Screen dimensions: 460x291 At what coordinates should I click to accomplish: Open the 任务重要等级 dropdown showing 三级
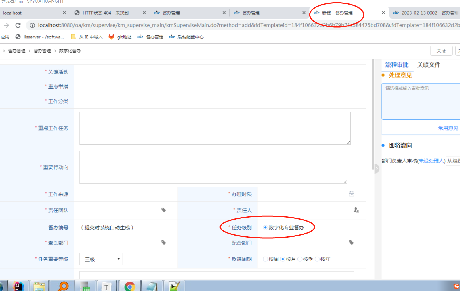point(101,259)
